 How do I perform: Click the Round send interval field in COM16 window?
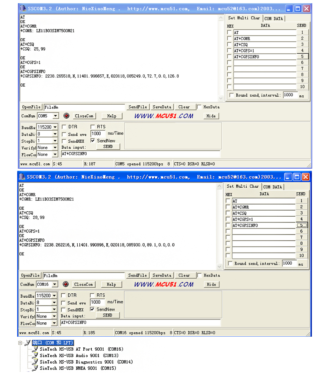coord(289,263)
